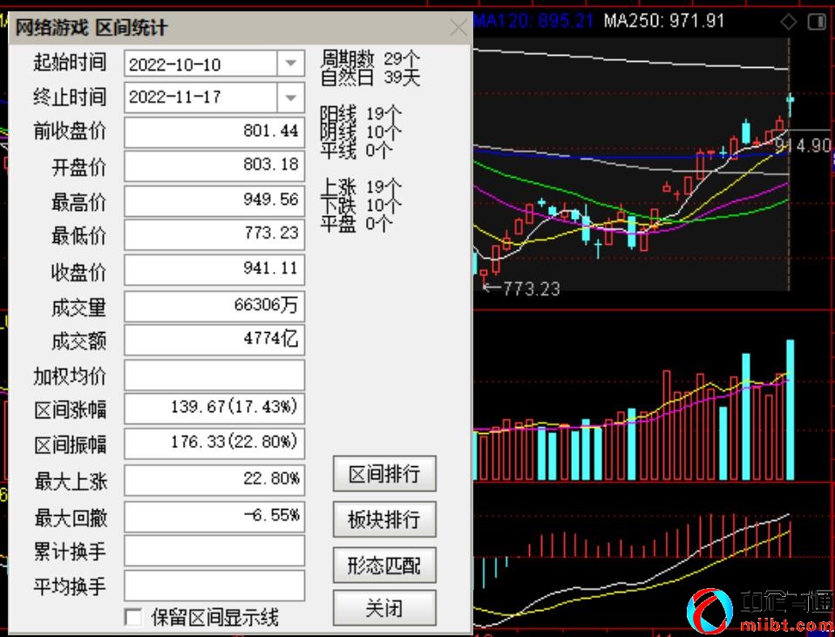This screenshot has width=835, height=637.
Task: Click the 区间排行 button
Action: pyautogui.click(x=384, y=474)
